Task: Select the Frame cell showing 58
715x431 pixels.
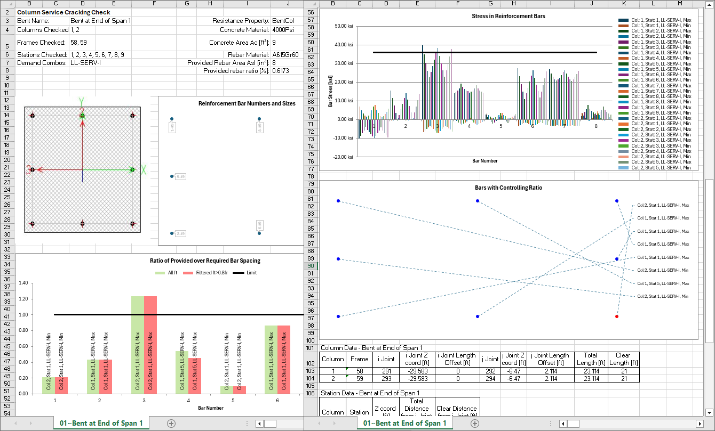Action: pos(359,371)
